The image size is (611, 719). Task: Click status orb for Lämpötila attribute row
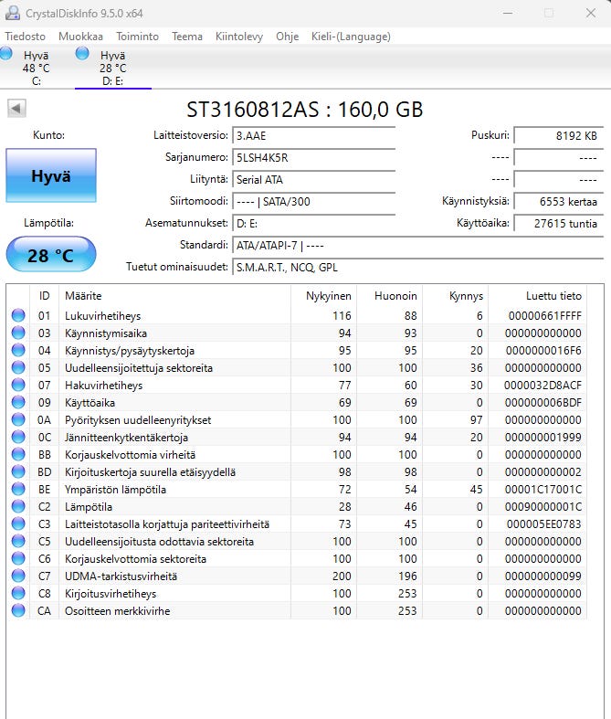pyautogui.click(x=18, y=507)
